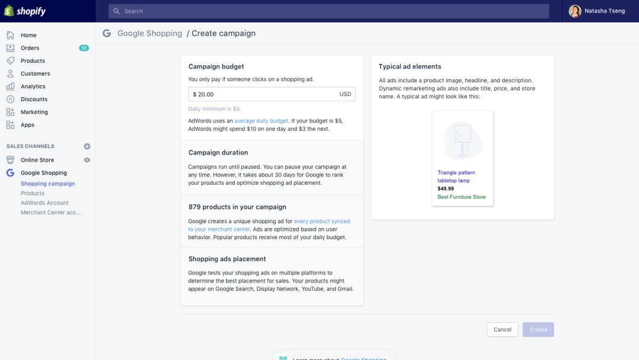Go back to Google Shopping breadcrumb
The width and height of the screenshot is (639, 360).
[x=150, y=33]
